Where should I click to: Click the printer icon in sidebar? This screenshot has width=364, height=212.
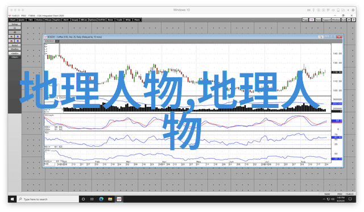[15, 28]
